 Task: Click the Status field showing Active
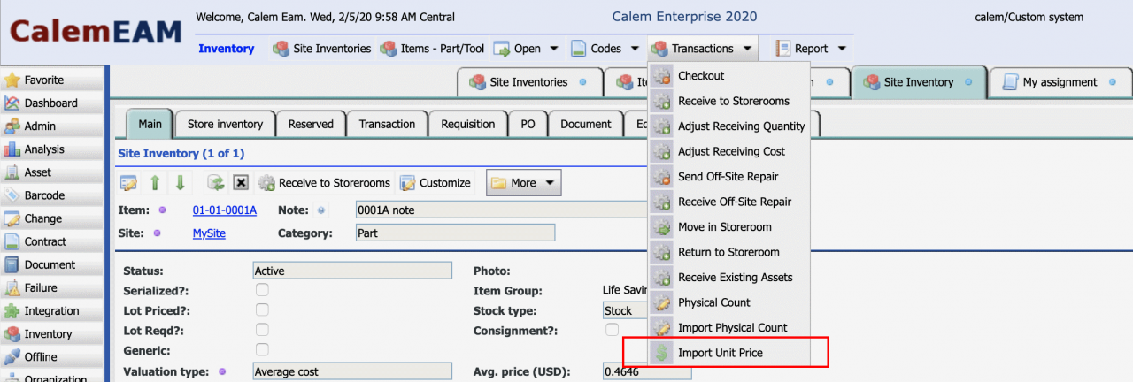(x=352, y=271)
